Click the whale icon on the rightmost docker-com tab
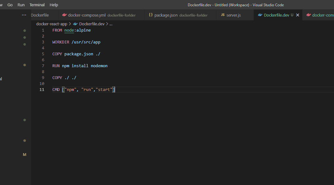334x185 pixels. [x=308, y=15]
